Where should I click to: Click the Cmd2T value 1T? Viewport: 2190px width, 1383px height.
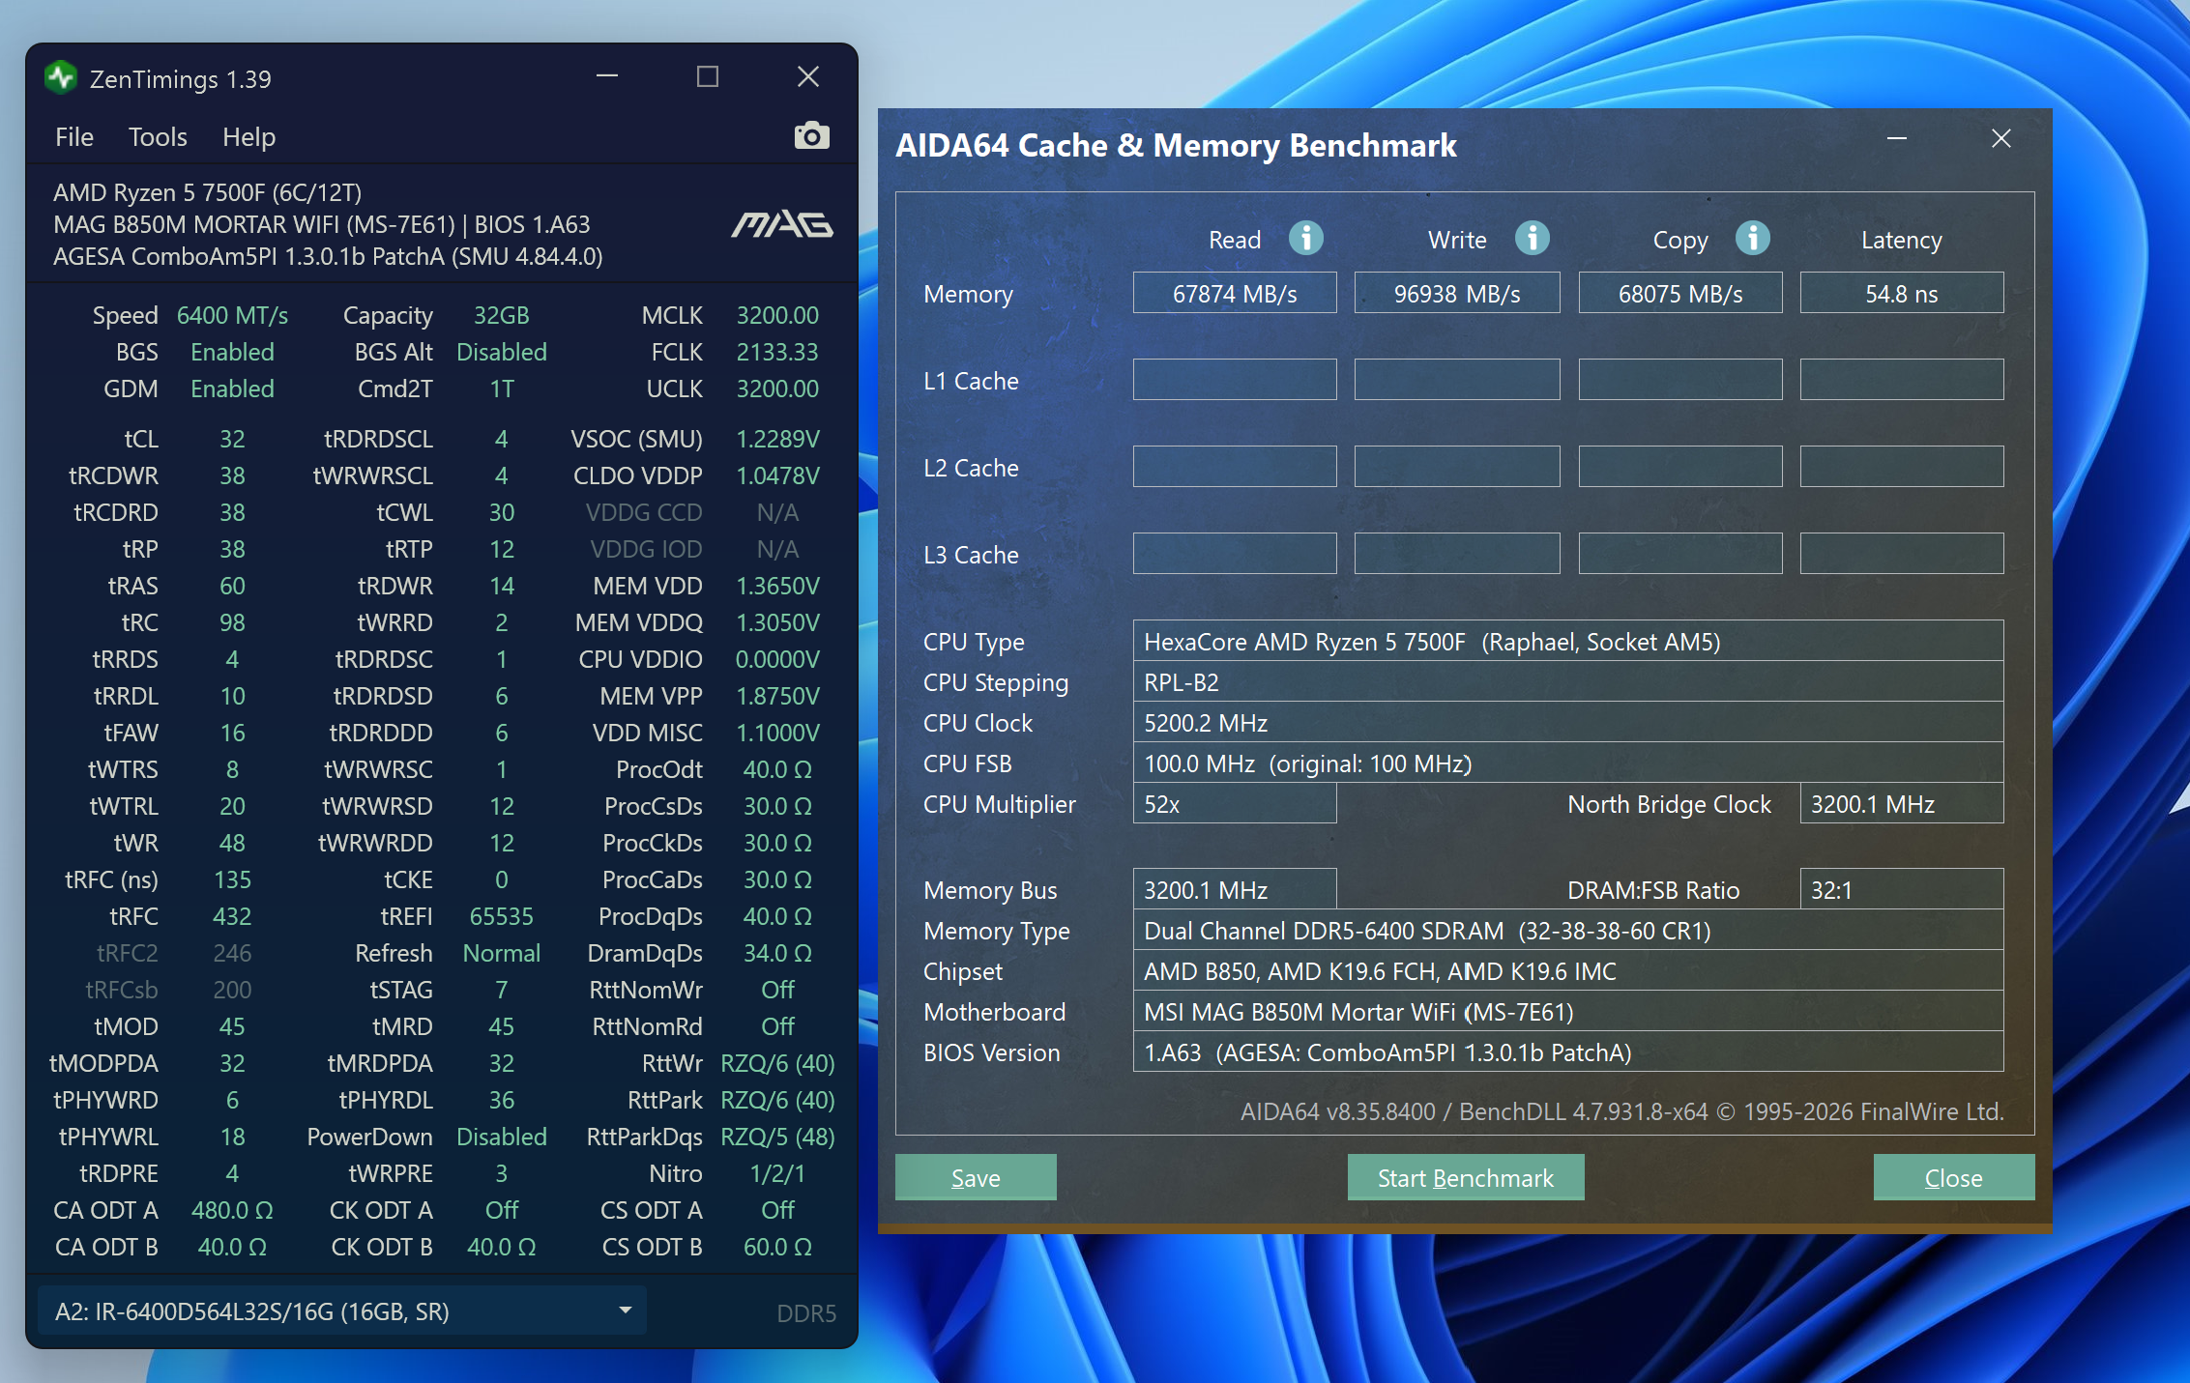[x=501, y=389]
